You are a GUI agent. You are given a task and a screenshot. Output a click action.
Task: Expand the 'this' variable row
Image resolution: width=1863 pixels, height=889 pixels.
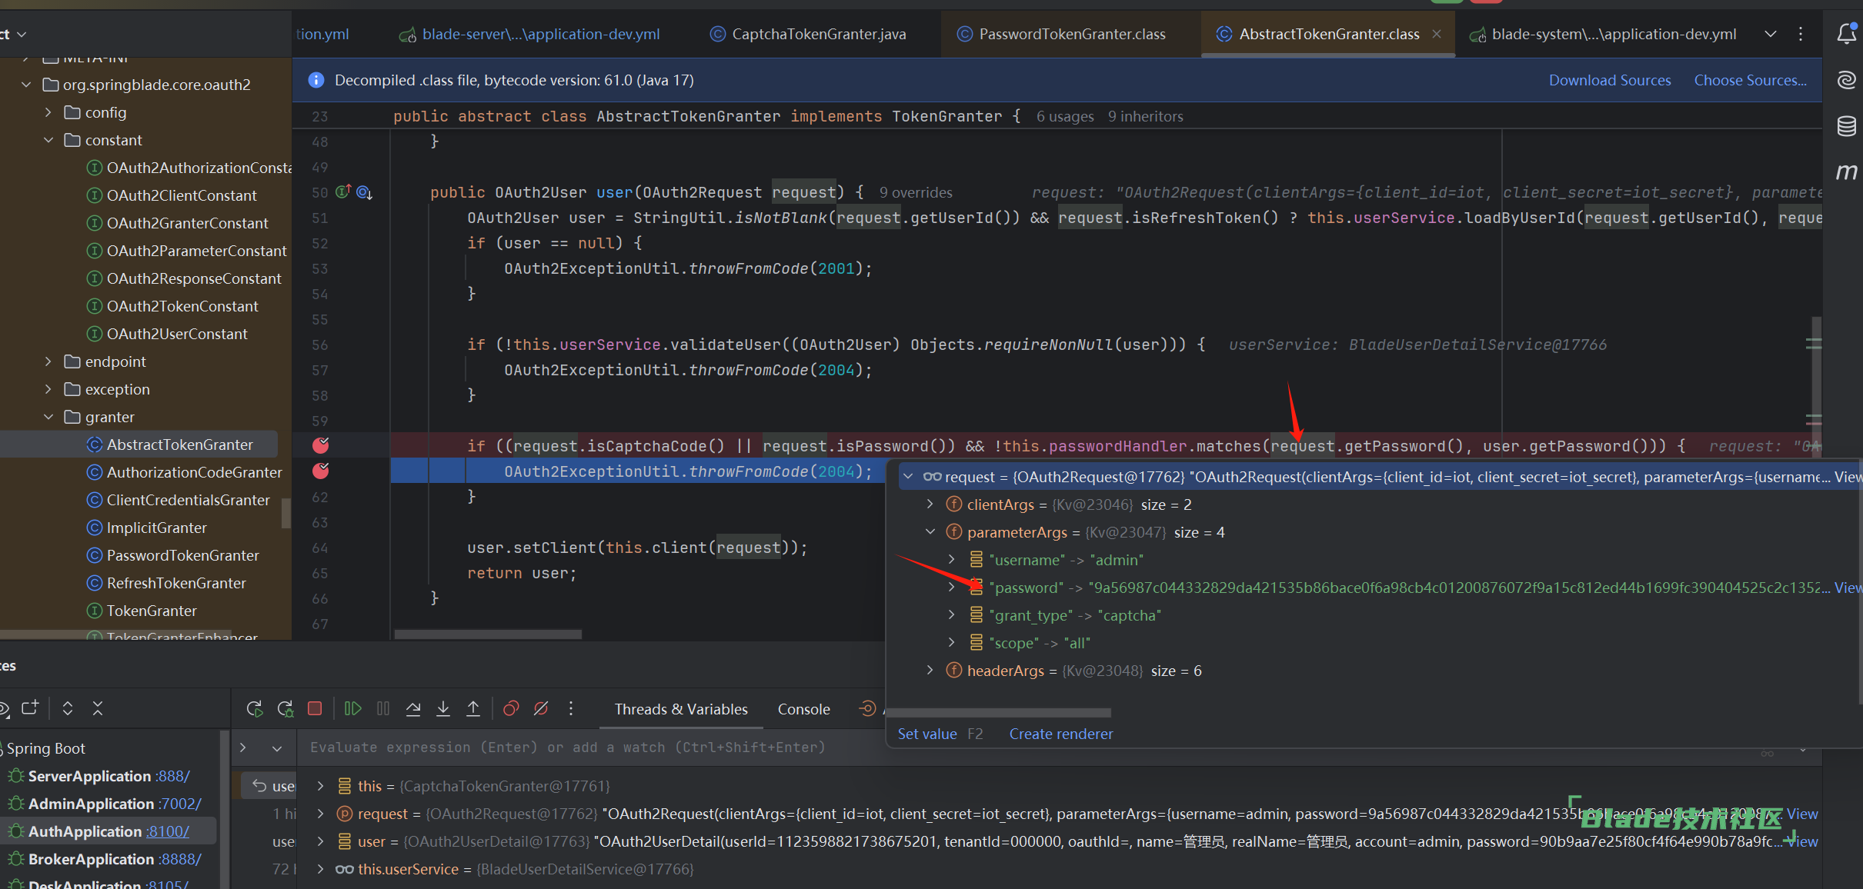pyautogui.click(x=320, y=786)
